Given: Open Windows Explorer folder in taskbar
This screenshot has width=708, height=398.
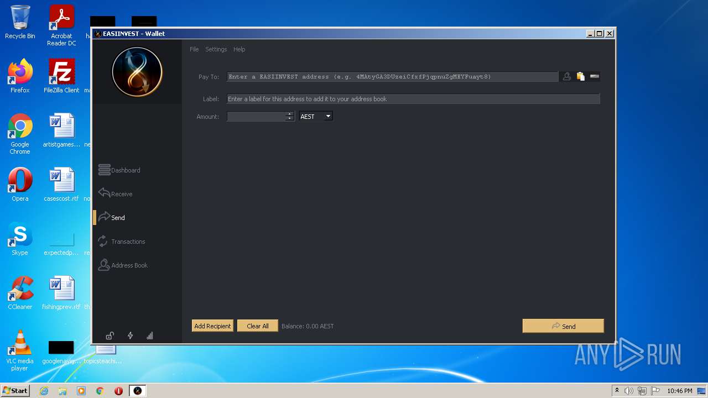Looking at the screenshot, I should point(63,391).
